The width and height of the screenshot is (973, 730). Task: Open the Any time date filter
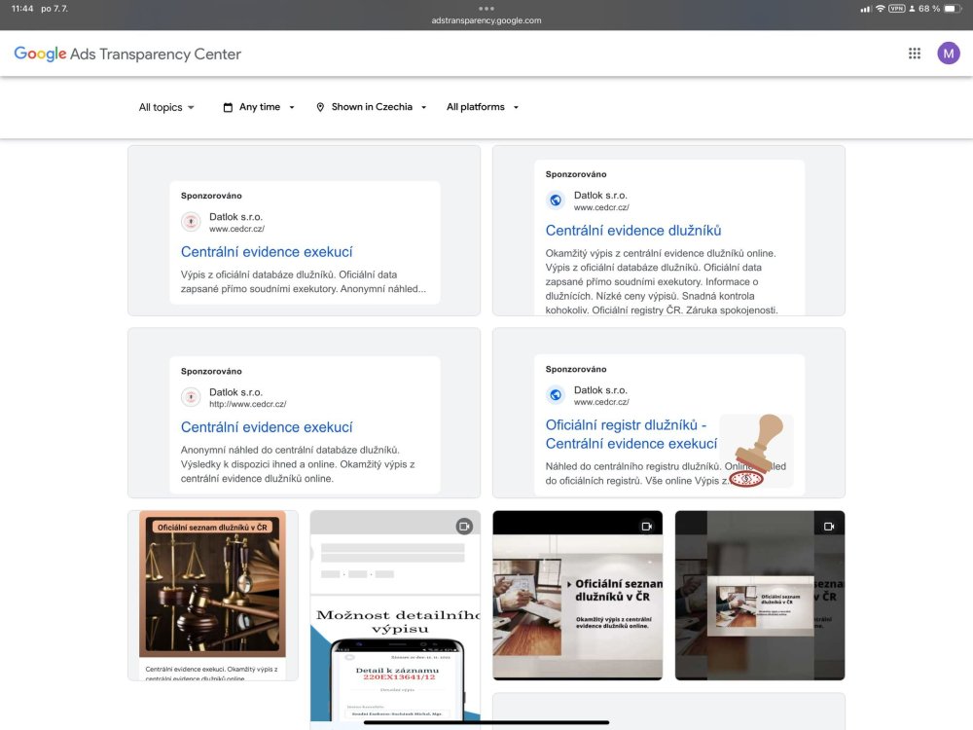tap(259, 107)
